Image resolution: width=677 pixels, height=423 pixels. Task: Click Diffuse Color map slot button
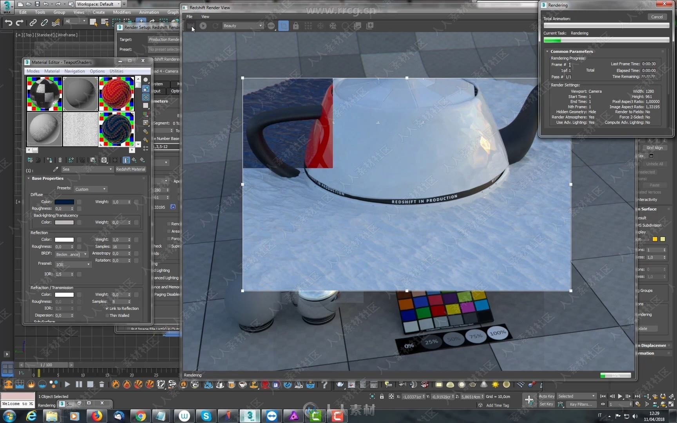tap(79, 202)
